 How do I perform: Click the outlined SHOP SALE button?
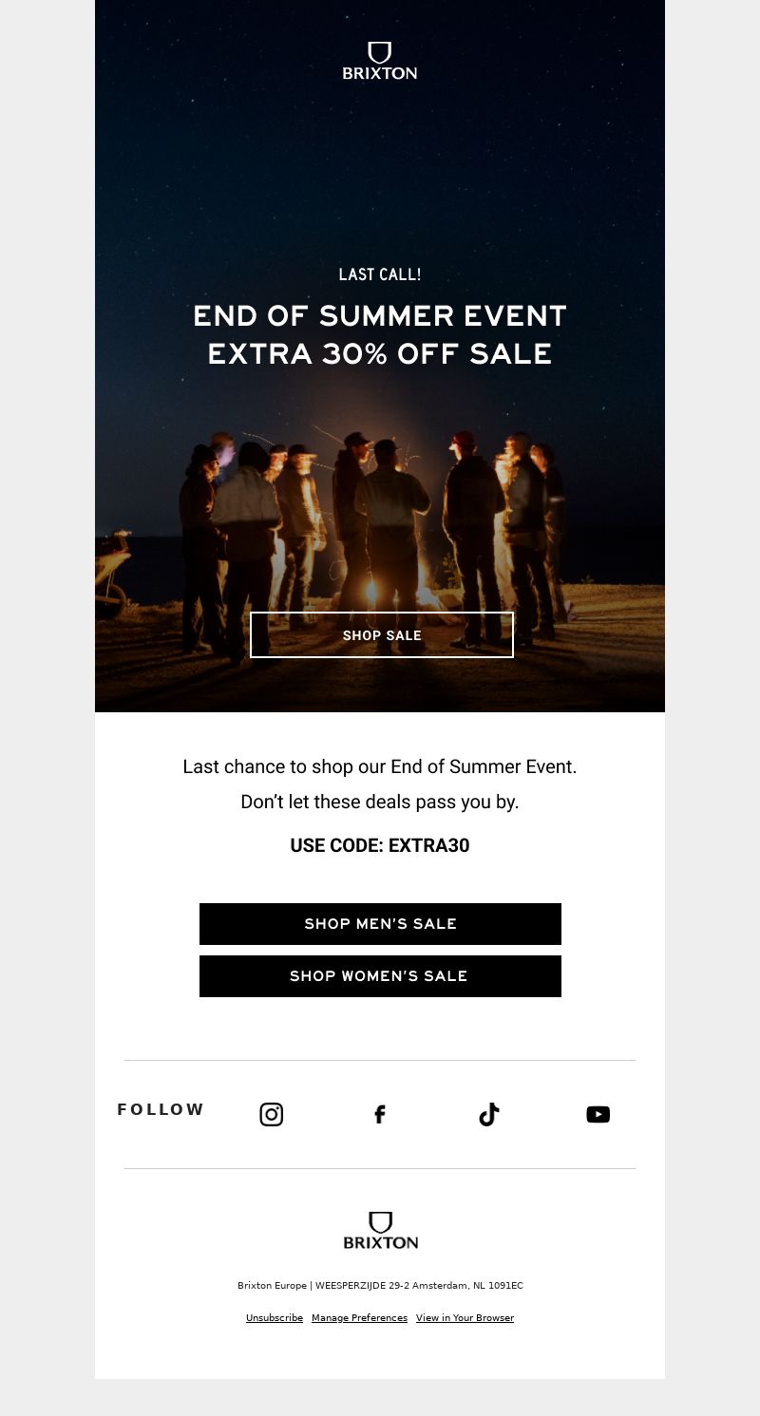click(382, 635)
